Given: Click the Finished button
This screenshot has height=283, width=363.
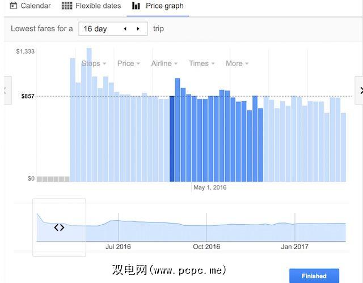Looking at the screenshot, I should (314, 276).
